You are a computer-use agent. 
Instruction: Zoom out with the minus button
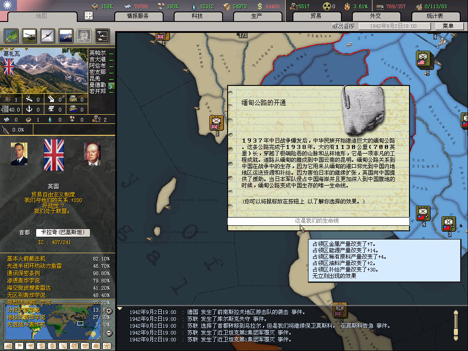point(109,333)
